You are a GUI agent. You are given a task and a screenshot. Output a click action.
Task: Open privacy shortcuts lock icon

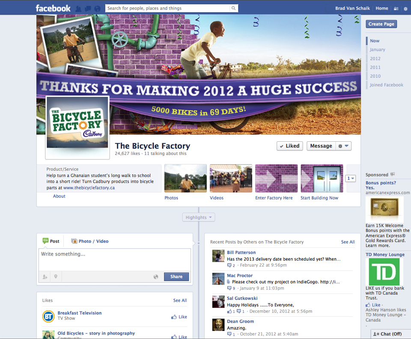point(396,9)
